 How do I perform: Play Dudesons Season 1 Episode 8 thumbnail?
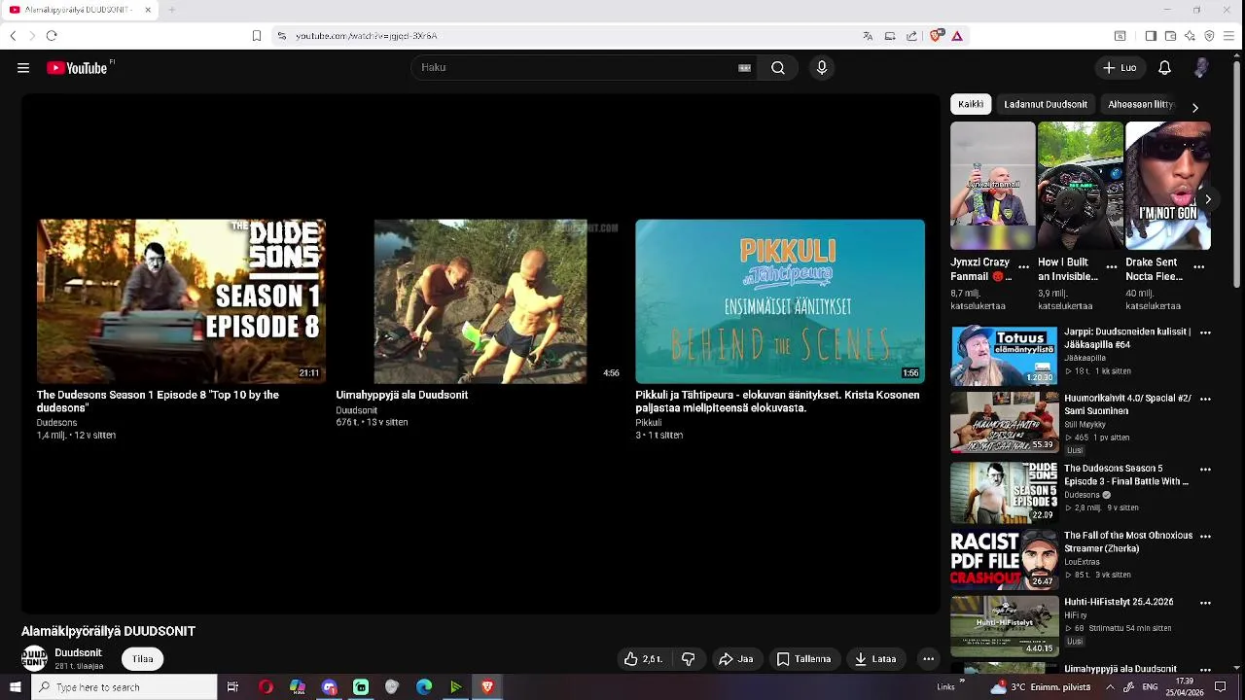181,301
